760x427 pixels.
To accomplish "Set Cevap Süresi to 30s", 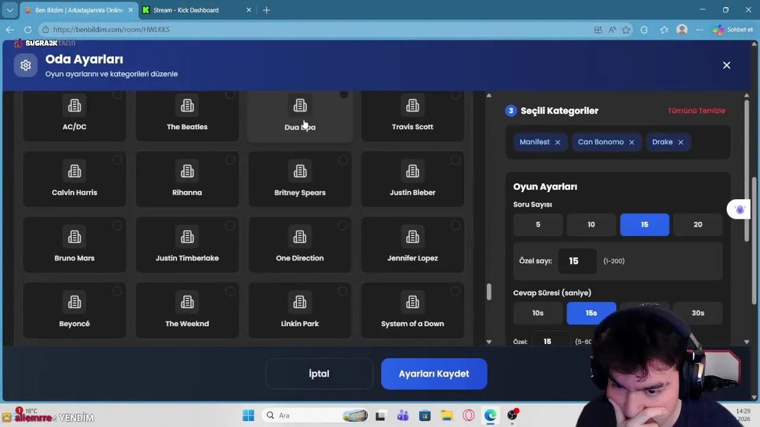I will point(698,313).
